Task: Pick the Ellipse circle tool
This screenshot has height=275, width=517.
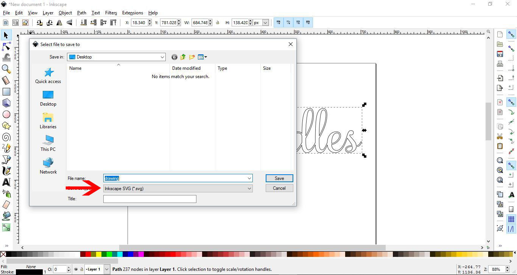Action: click(x=6, y=114)
